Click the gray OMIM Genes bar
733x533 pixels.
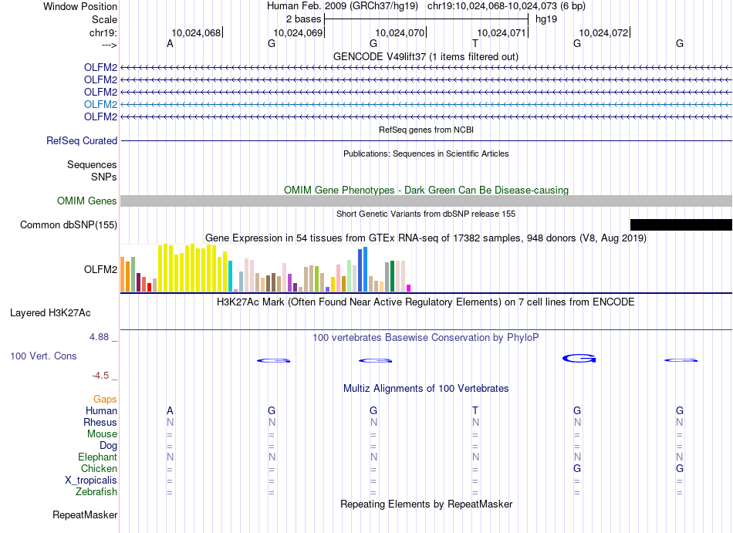(427, 201)
